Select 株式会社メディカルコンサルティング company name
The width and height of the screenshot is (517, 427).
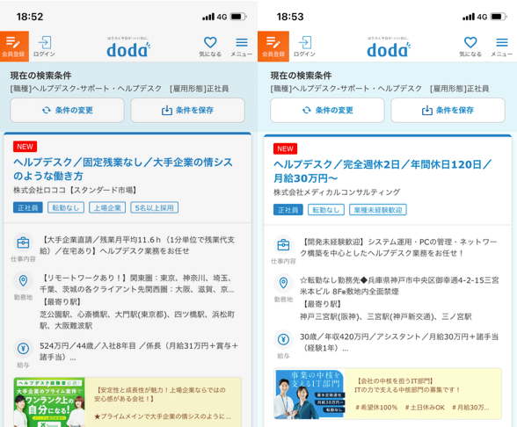coord(337,192)
